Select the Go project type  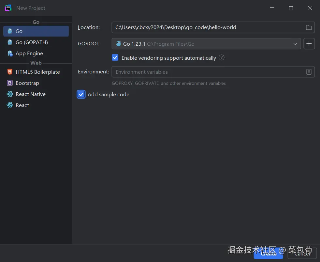36,31
